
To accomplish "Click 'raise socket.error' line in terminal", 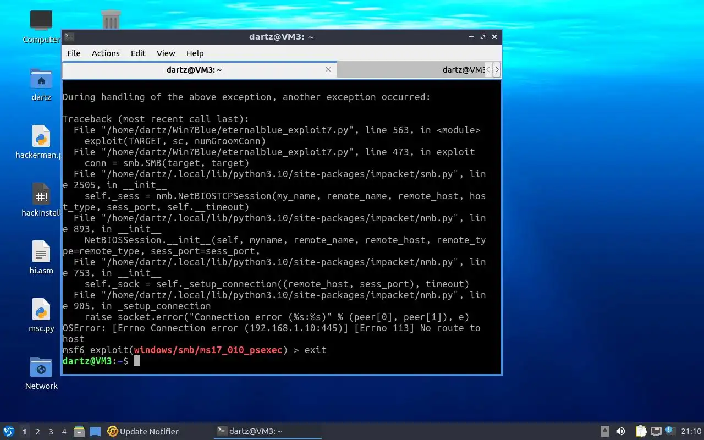I will (x=277, y=317).
